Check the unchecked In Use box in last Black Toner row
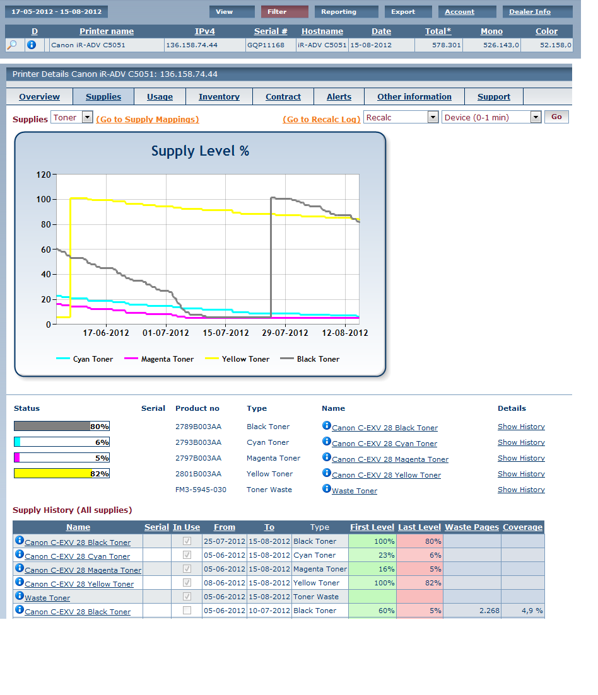Viewport: 598px width, 695px height. click(187, 611)
